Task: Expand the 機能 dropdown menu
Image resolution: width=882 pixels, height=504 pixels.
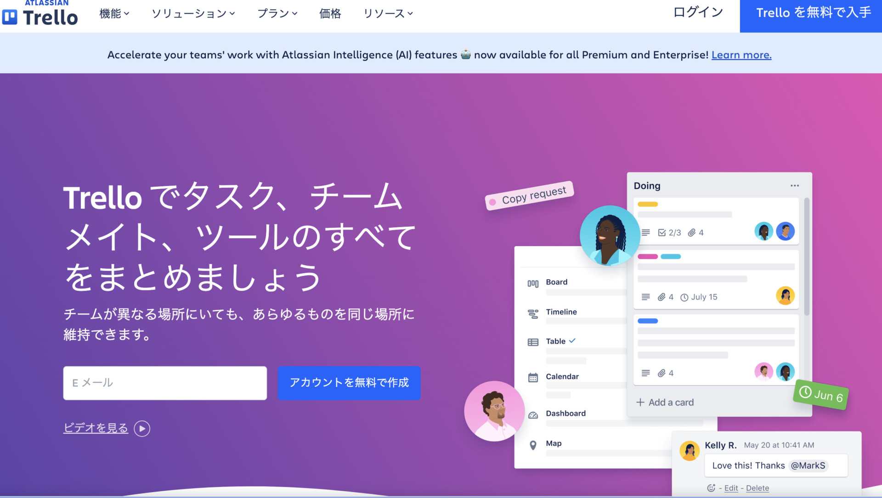Action: click(114, 14)
